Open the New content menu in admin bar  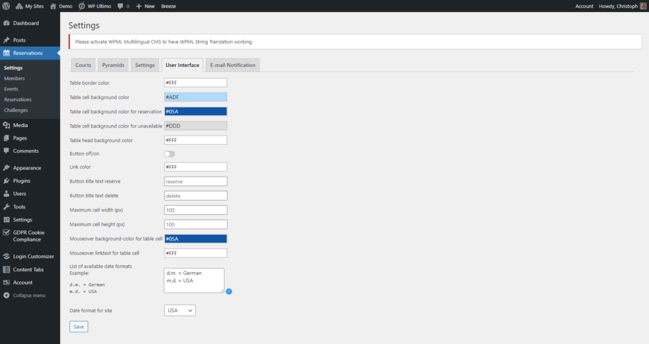(x=145, y=6)
